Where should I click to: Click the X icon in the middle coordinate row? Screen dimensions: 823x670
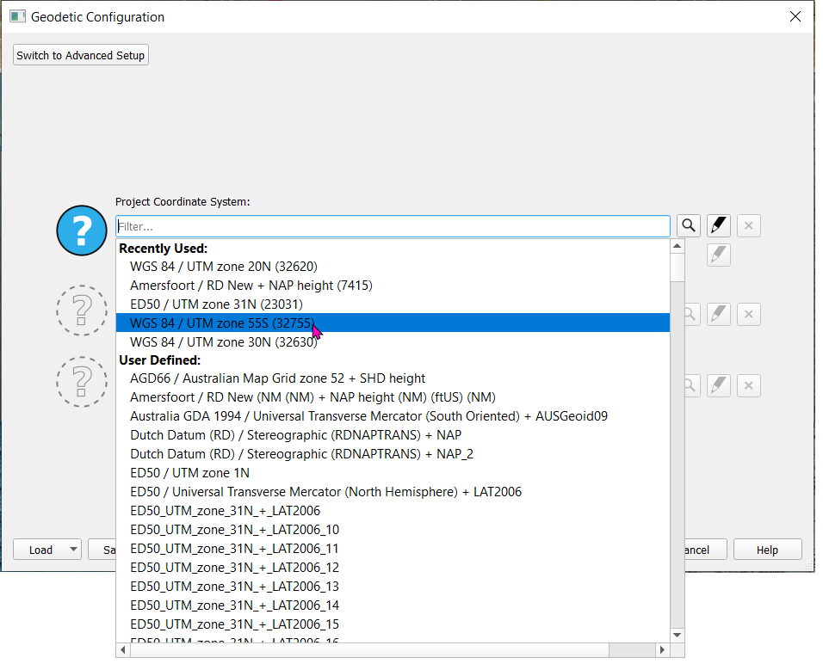[x=748, y=315]
